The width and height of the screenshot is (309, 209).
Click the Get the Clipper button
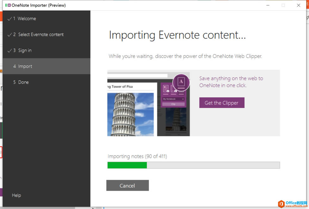(222, 103)
